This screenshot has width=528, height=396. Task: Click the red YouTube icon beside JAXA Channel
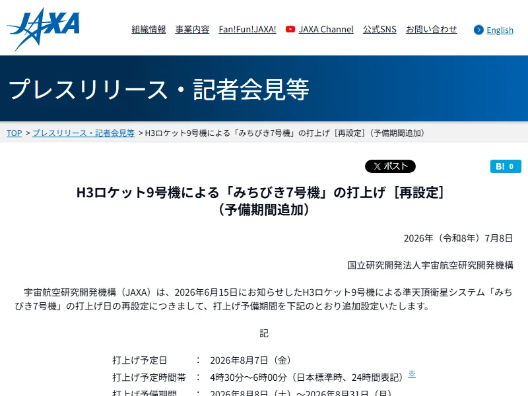point(290,29)
